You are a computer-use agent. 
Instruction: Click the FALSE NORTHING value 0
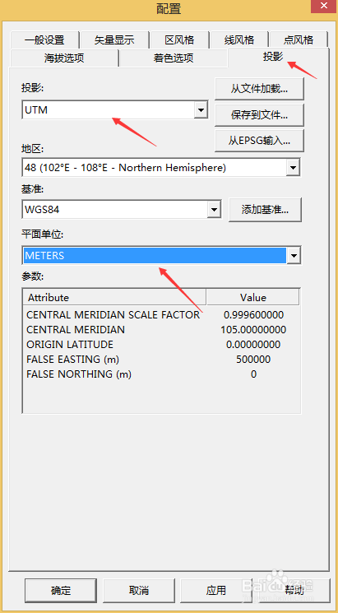[253, 374]
